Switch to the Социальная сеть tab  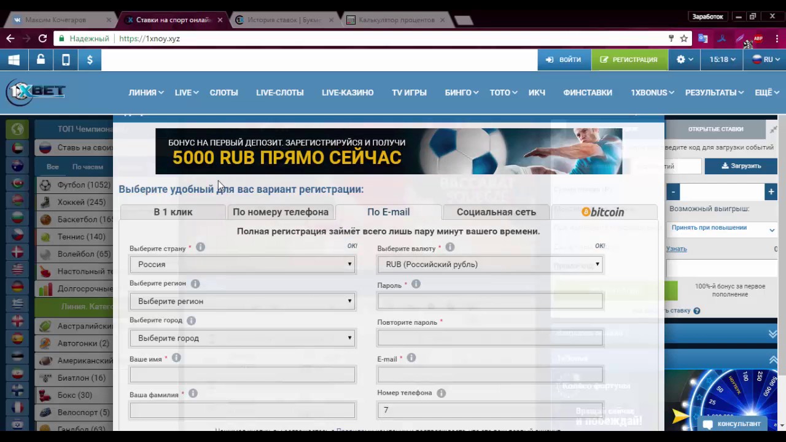tap(496, 212)
